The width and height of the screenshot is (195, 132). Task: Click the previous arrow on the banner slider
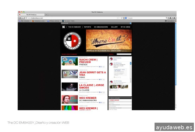point(88,40)
